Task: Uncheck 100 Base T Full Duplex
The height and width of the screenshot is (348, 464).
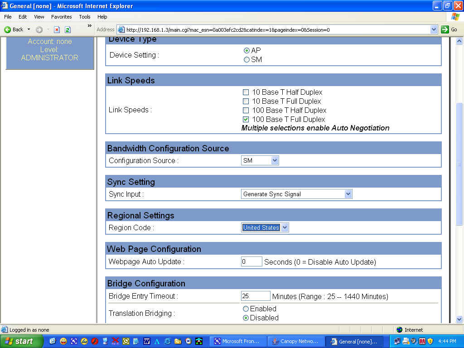Action: (246, 119)
